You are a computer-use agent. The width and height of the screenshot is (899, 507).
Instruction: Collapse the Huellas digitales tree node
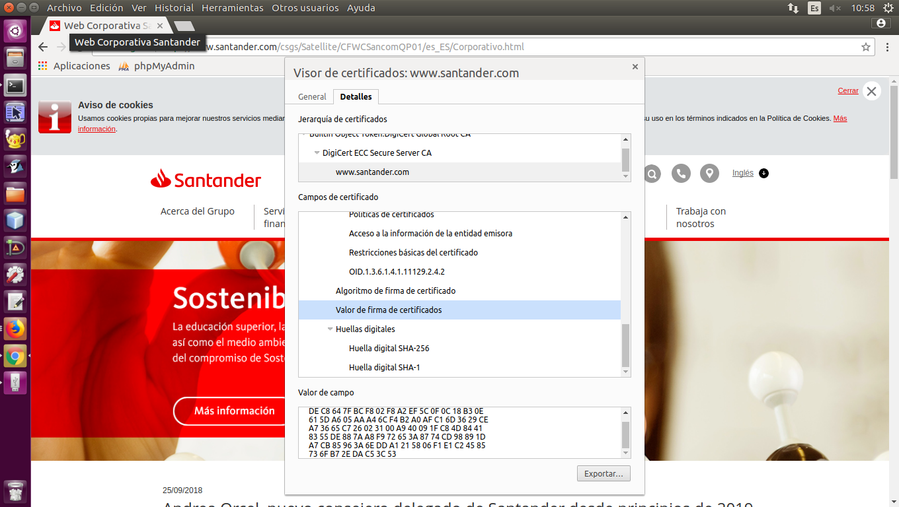click(331, 329)
